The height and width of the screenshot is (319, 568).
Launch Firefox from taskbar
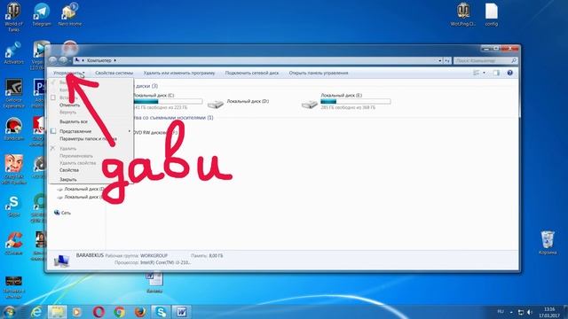pyautogui.click(x=140, y=312)
